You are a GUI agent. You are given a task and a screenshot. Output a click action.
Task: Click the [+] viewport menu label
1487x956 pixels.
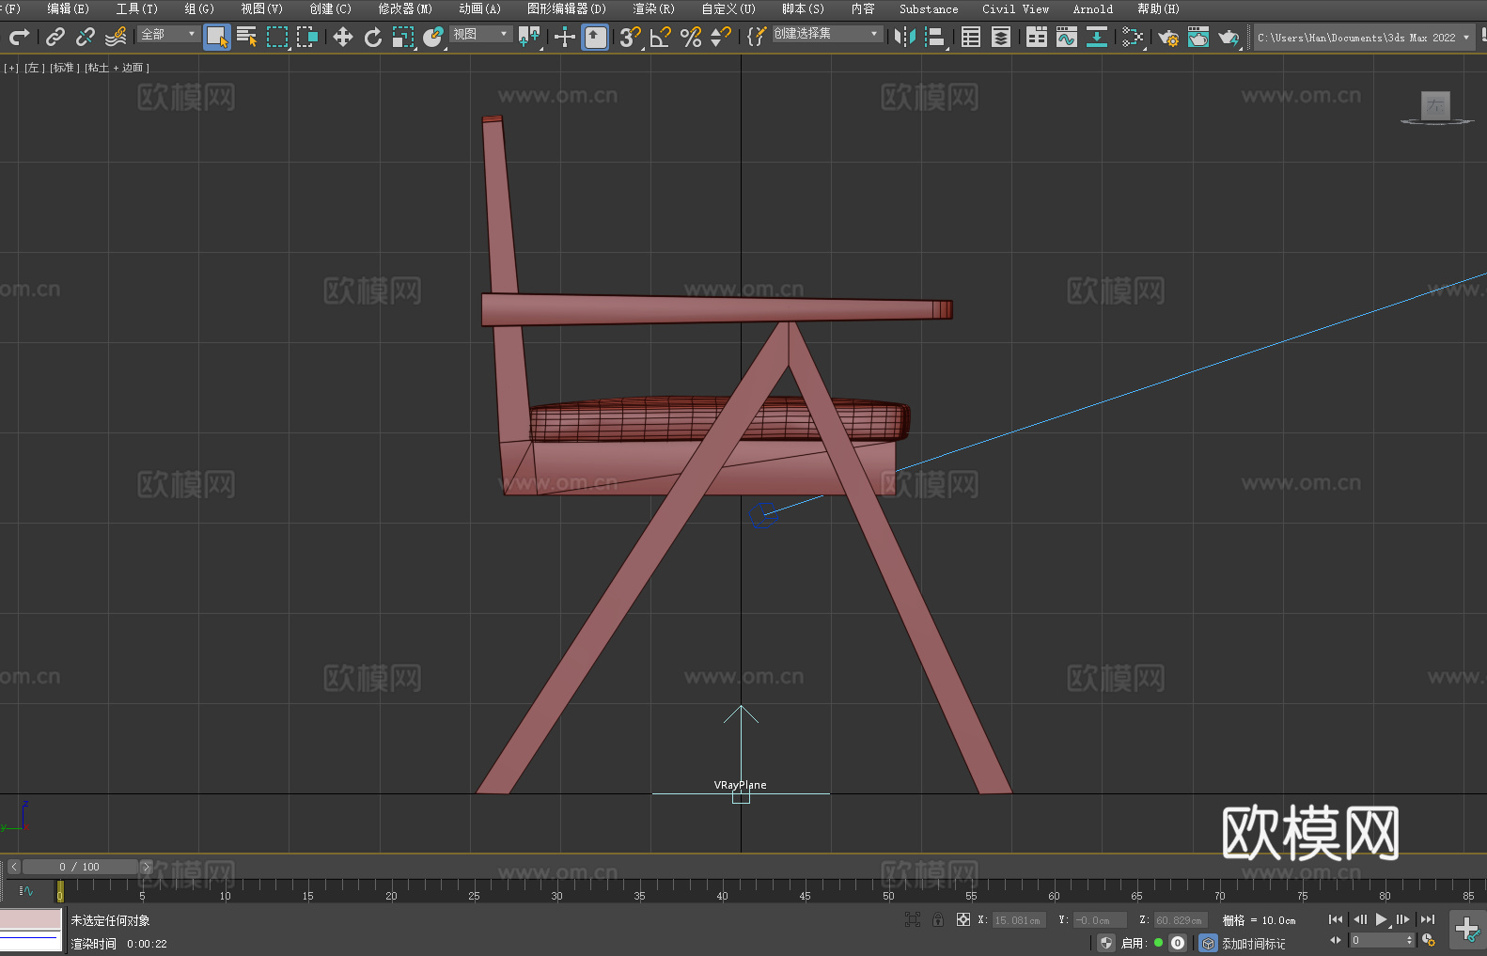(x=11, y=68)
